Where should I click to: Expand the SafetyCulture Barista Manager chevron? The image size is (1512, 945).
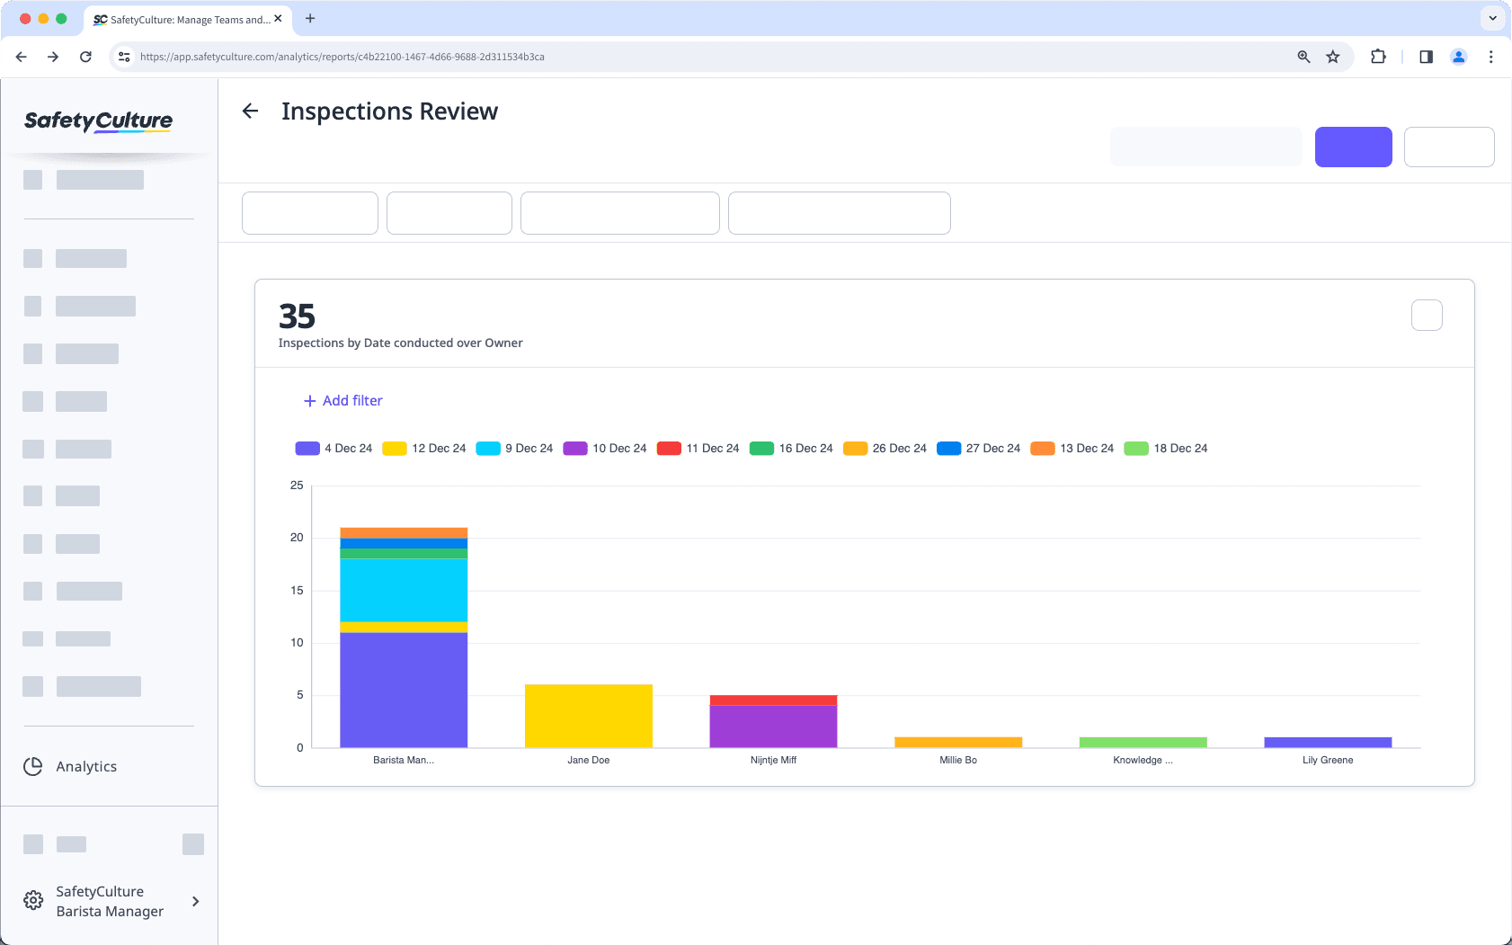(x=195, y=901)
